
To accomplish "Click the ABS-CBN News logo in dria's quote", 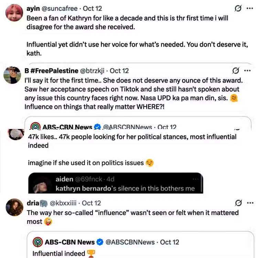I will [x=37, y=242].
